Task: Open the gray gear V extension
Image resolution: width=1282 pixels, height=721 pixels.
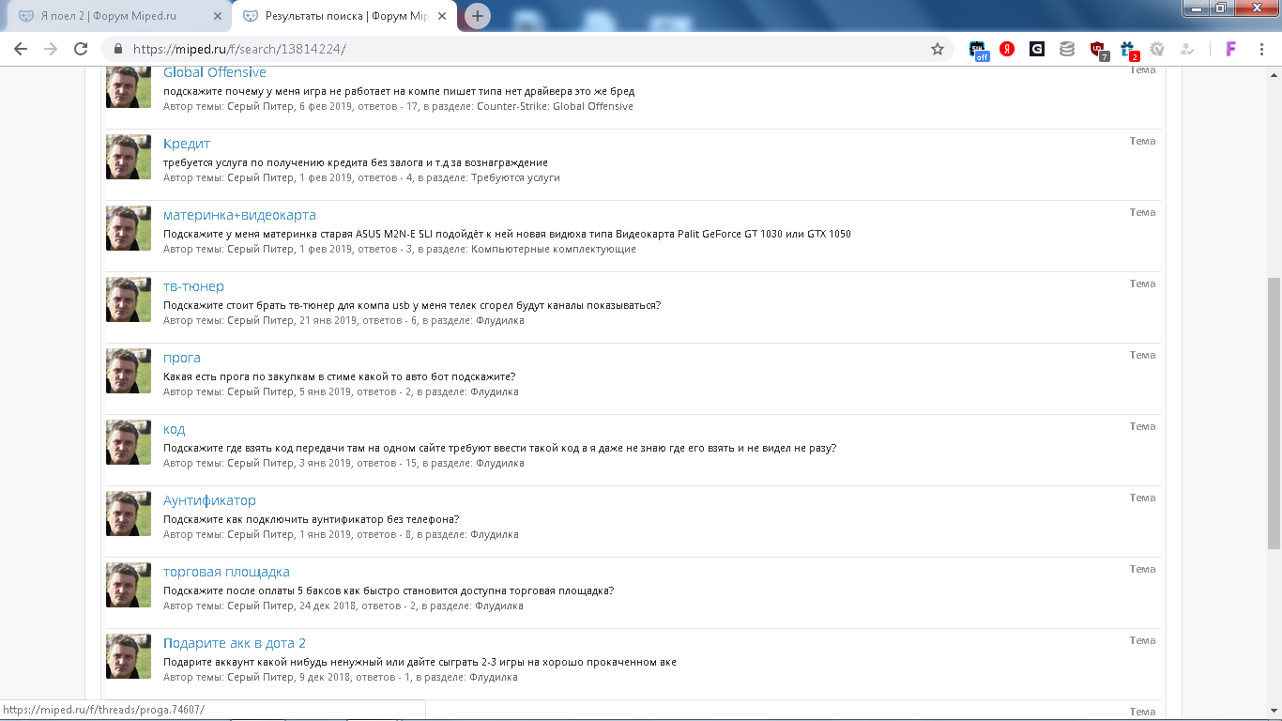Action: [1157, 49]
